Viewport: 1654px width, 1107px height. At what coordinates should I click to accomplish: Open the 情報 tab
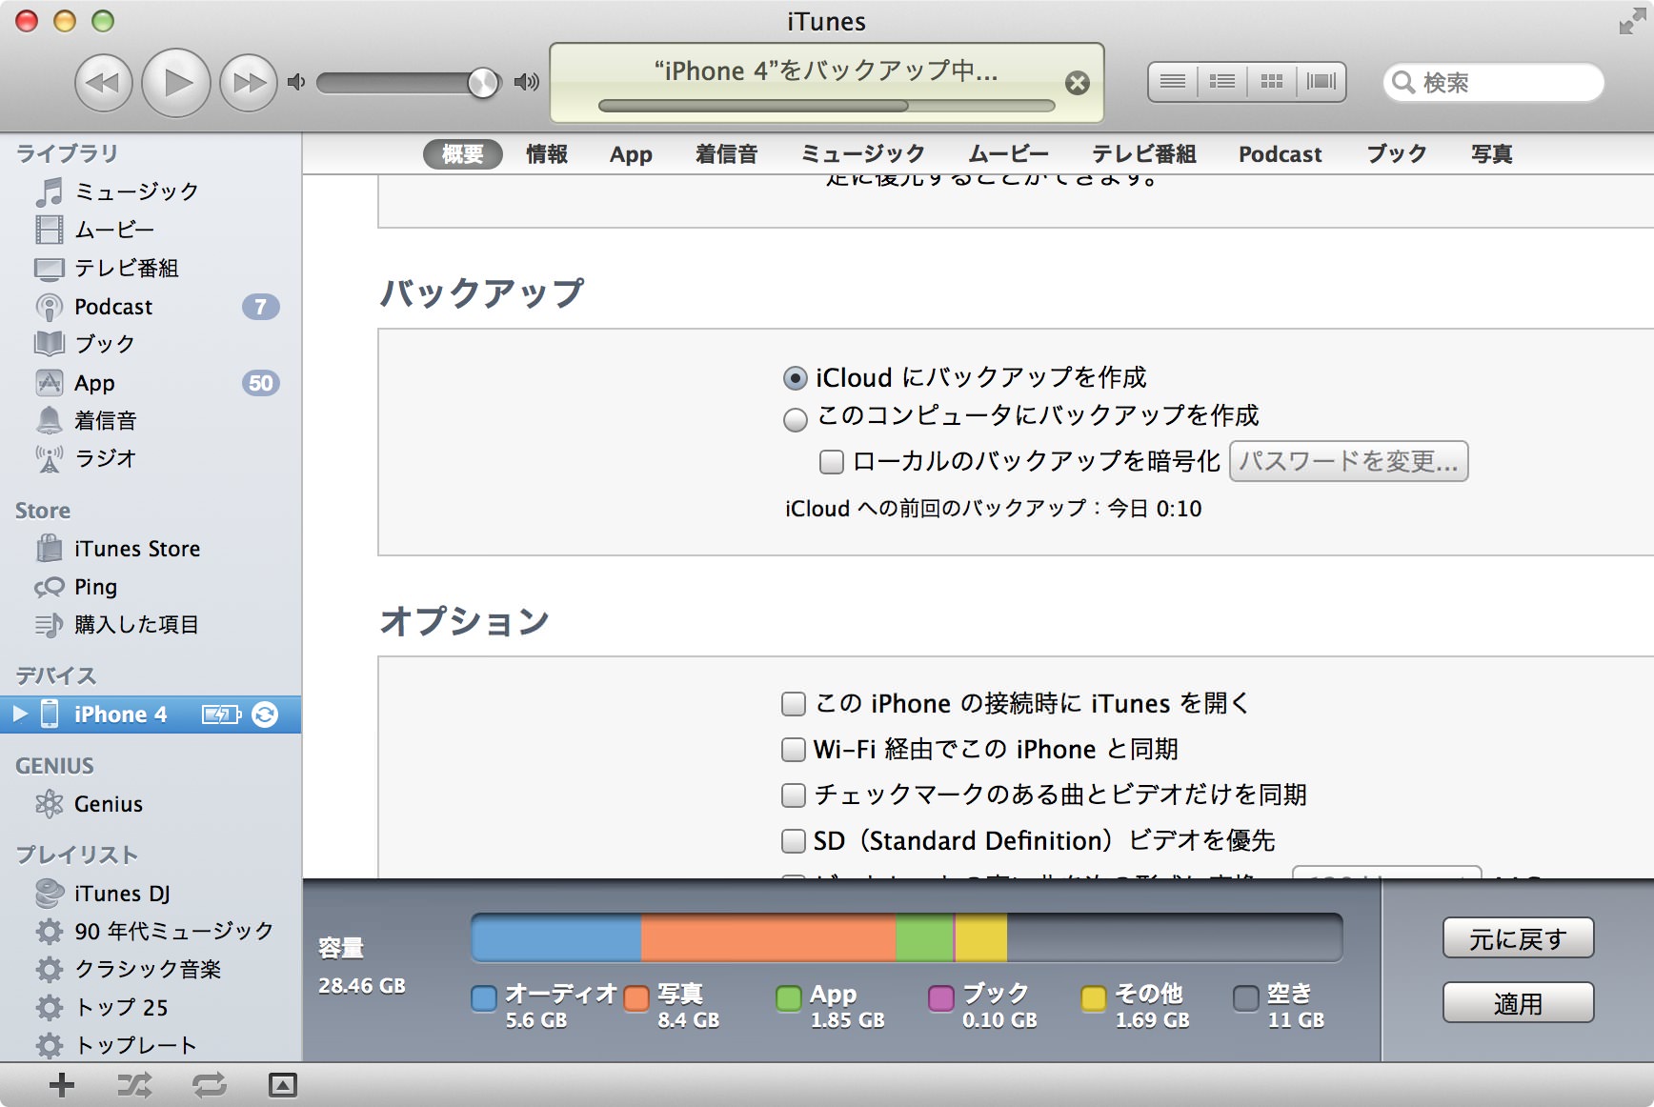(547, 154)
